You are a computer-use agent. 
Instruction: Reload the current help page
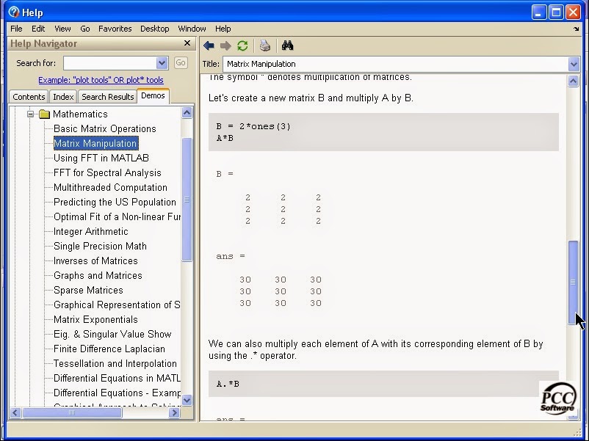(x=242, y=45)
